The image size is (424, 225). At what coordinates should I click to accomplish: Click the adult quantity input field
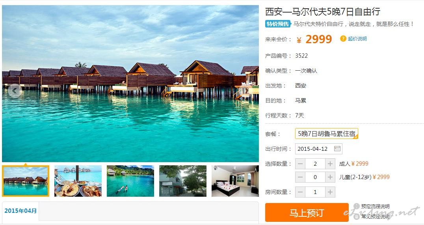point(315,164)
